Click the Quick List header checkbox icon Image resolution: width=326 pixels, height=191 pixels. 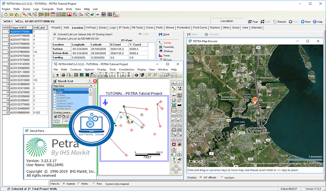point(55,81)
